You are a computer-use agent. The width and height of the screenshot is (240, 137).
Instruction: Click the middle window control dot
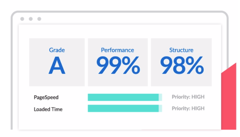click(x=30, y=19)
